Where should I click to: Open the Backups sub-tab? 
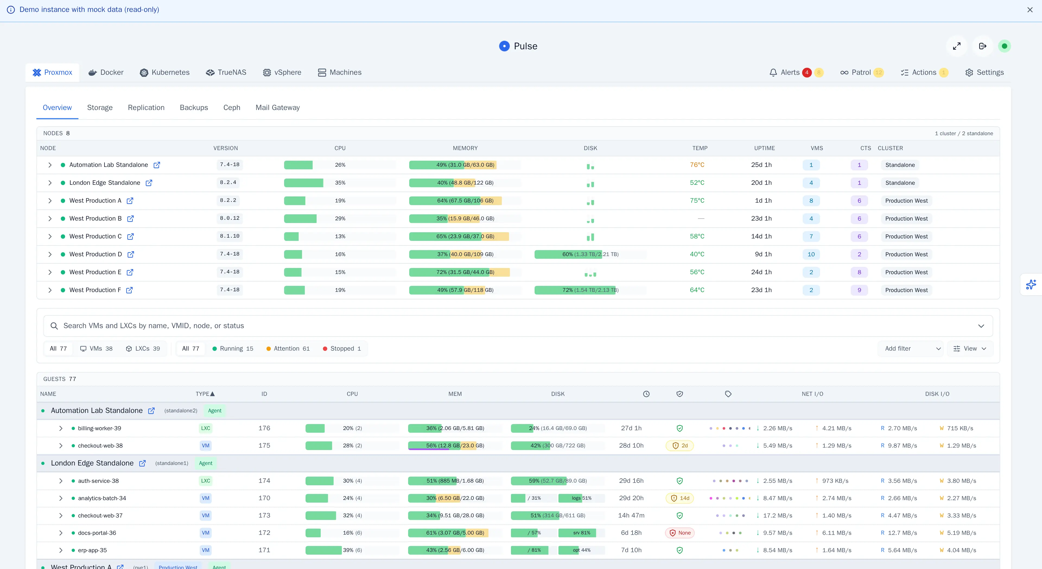pyautogui.click(x=194, y=107)
